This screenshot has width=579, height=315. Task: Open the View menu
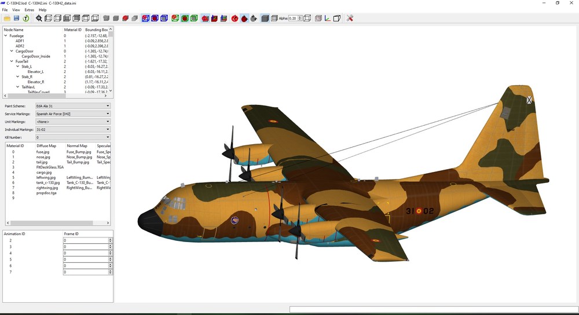[x=16, y=10]
